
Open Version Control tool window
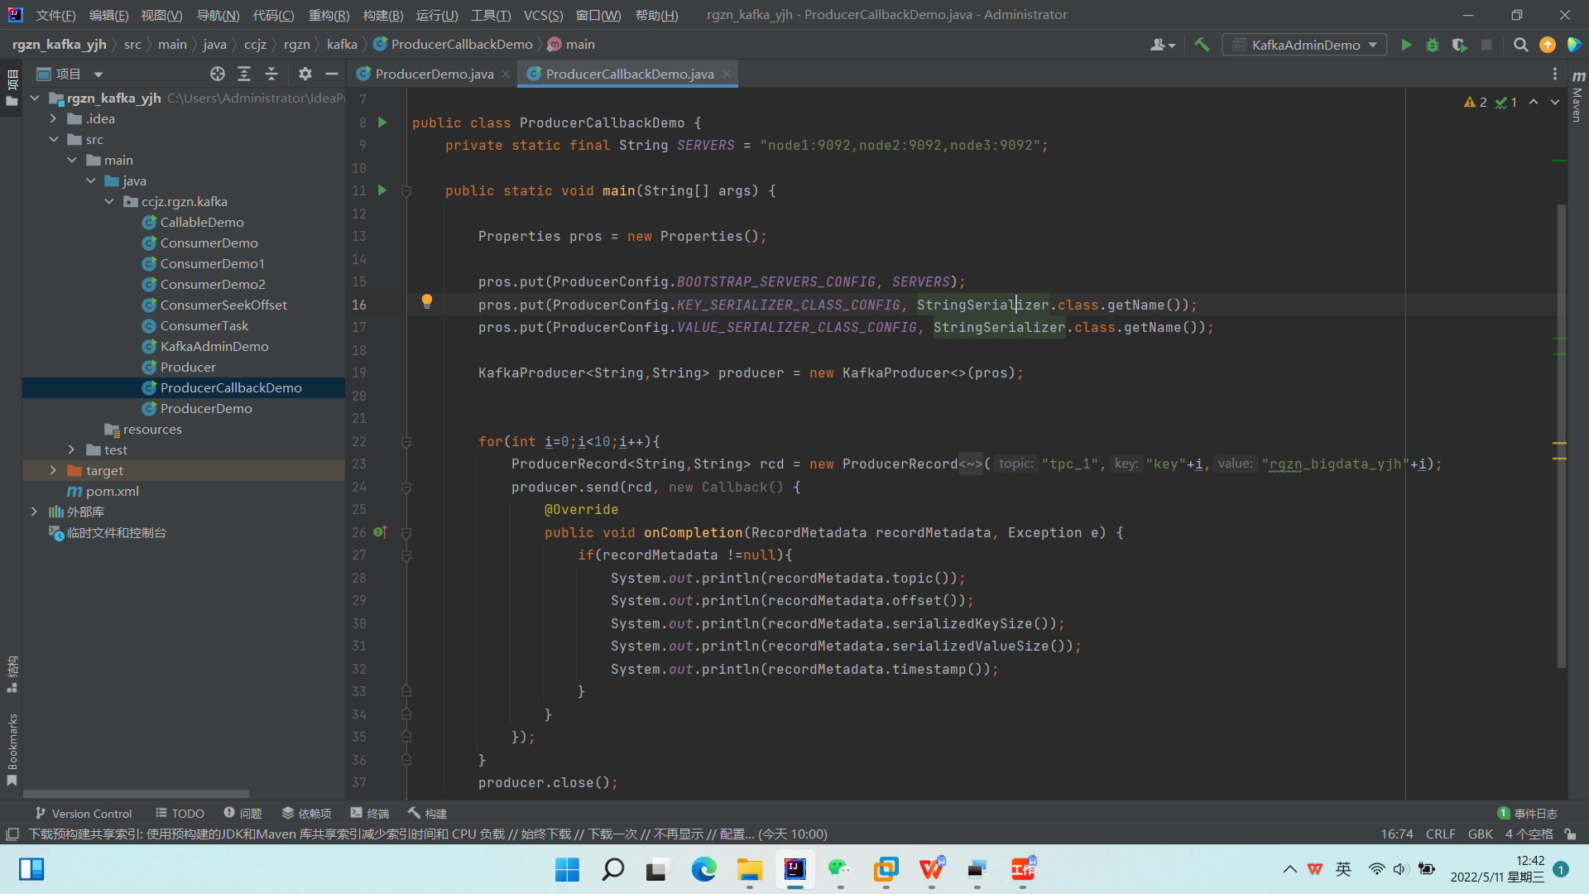[83, 813]
